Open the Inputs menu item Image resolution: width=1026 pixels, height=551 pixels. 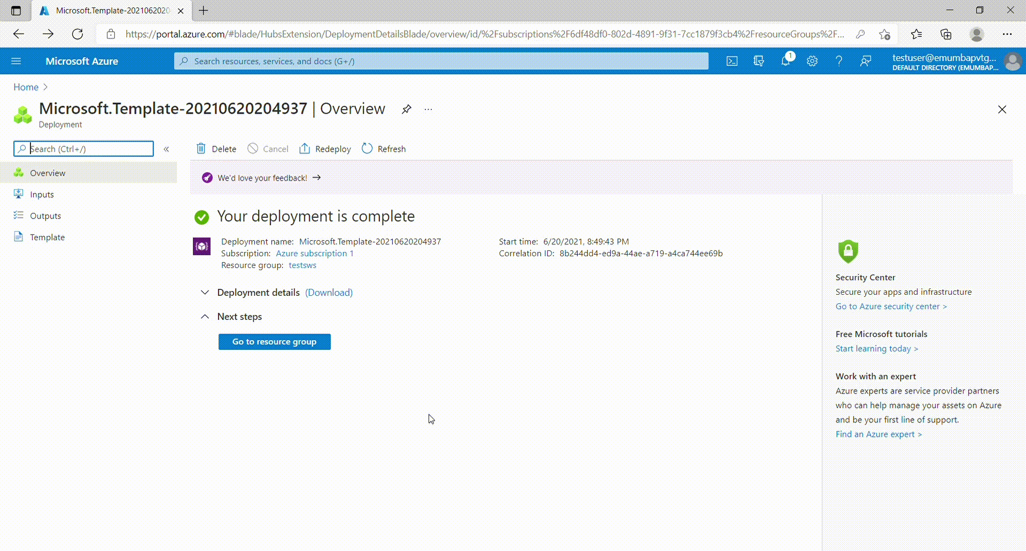point(89,194)
